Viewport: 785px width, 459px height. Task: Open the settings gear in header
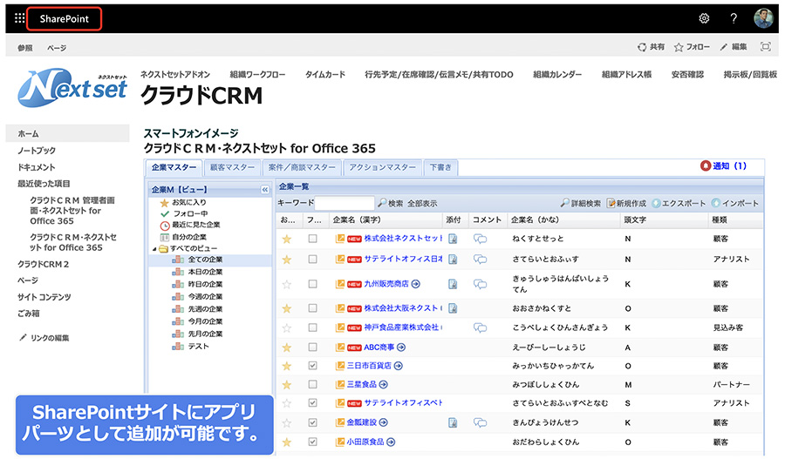point(704,18)
